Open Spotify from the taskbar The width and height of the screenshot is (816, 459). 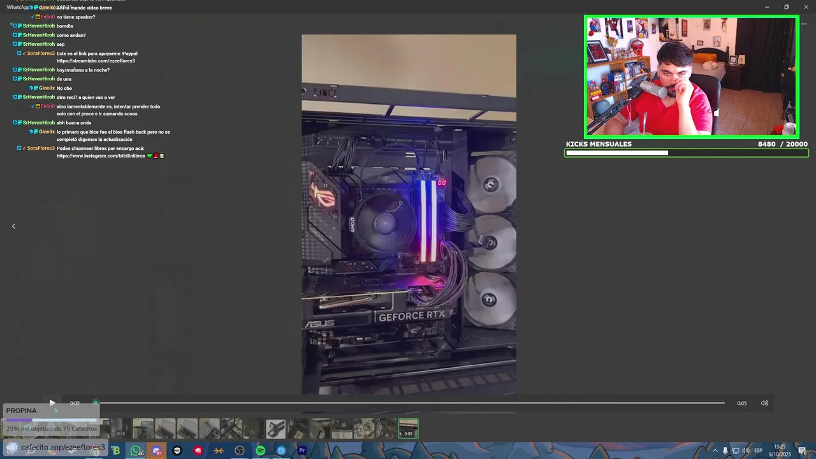coord(260,451)
